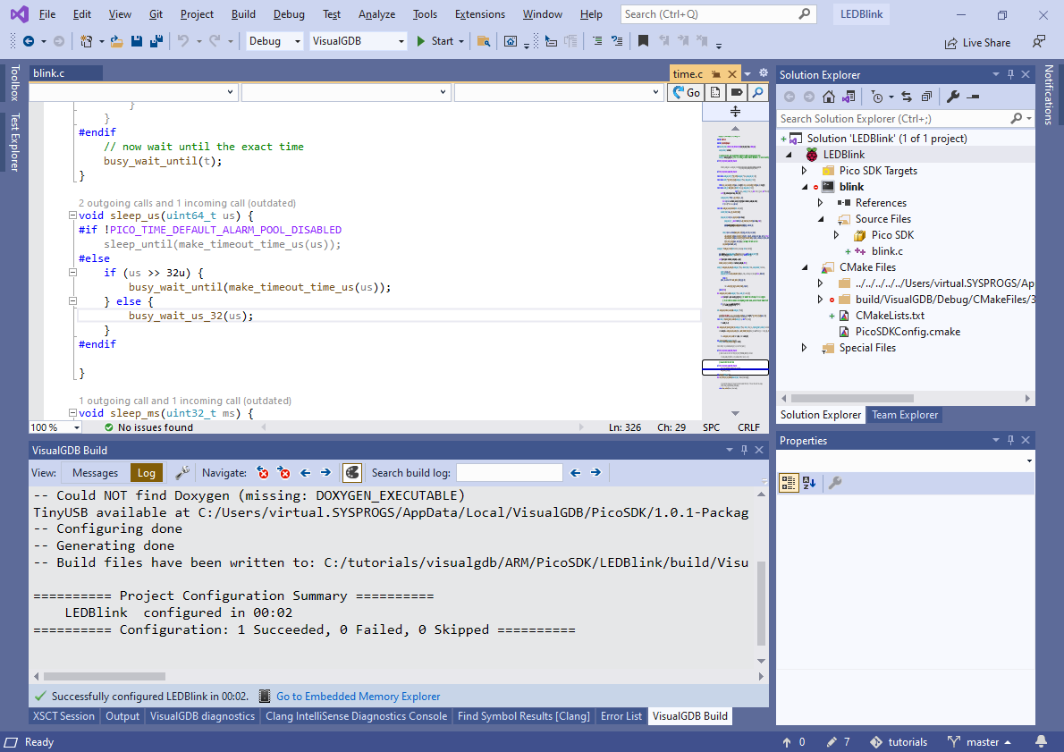1064x752 pixels.
Task: Click Collapse All icon in Solution Explorer
Action: 926,97
